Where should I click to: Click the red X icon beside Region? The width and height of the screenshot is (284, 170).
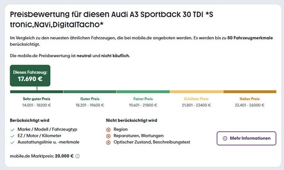click(108, 130)
